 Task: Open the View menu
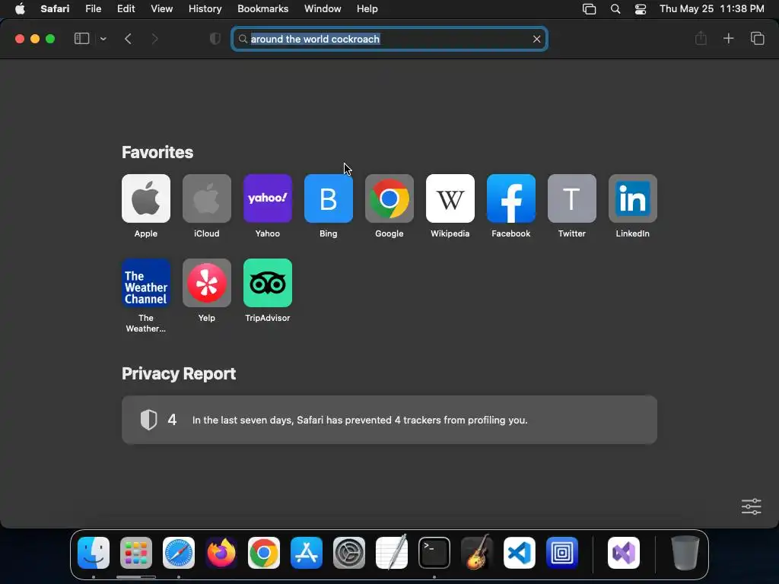coord(161,9)
